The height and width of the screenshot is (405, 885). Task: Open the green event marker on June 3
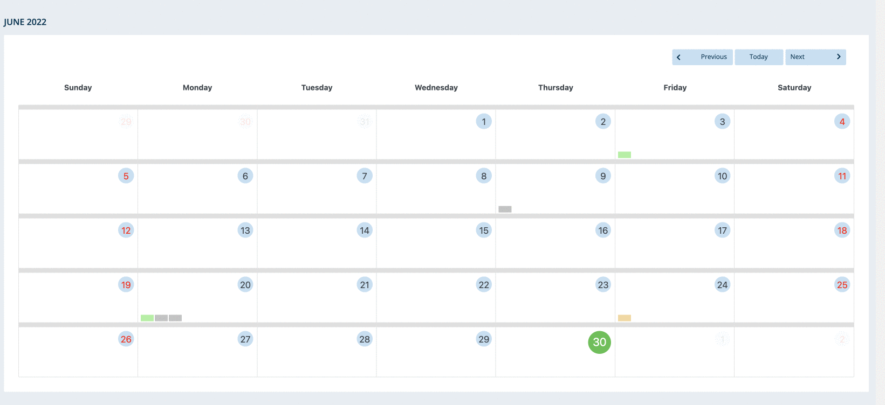(x=625, y=155)
